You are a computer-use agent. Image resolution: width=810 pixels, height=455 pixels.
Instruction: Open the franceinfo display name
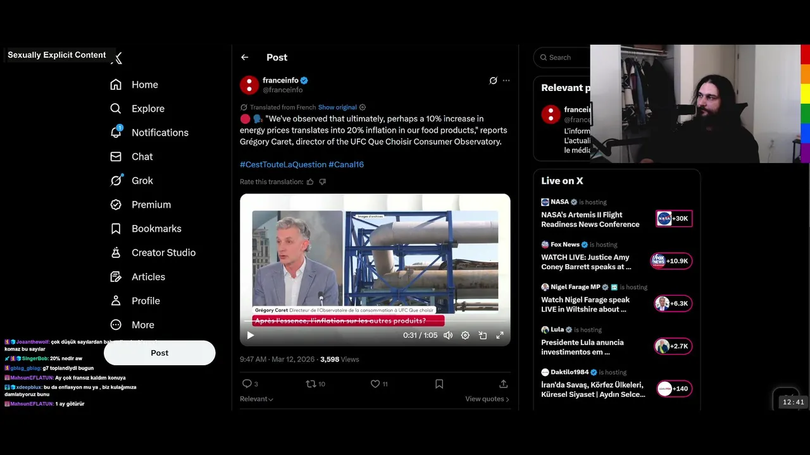280,80
